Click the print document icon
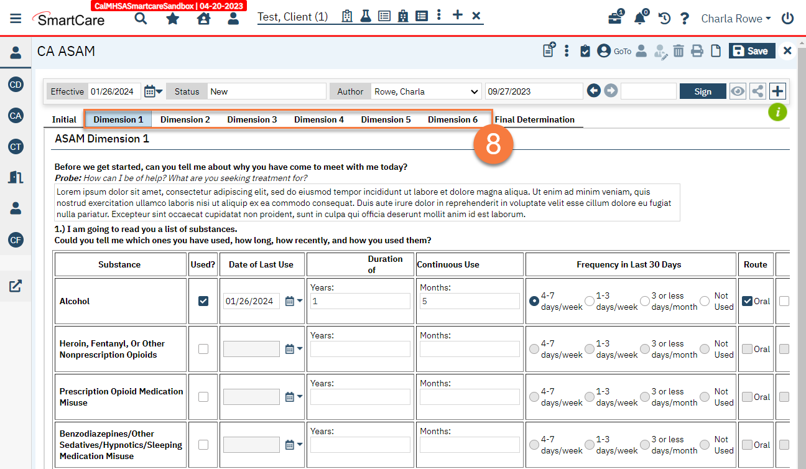806x469 pixels. (x=697, y=51)
